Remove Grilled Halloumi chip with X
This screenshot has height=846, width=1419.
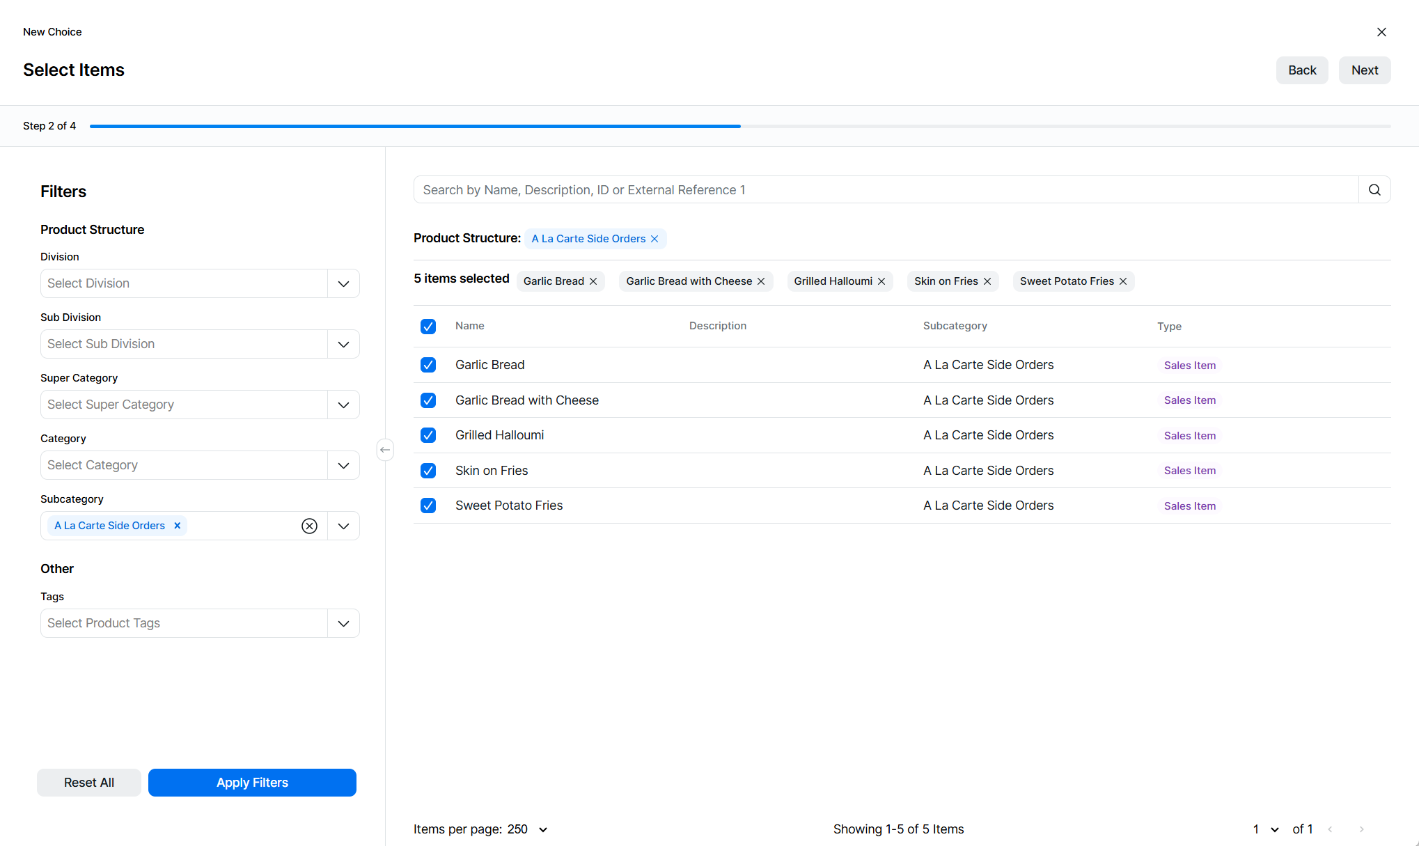(881, 281)
